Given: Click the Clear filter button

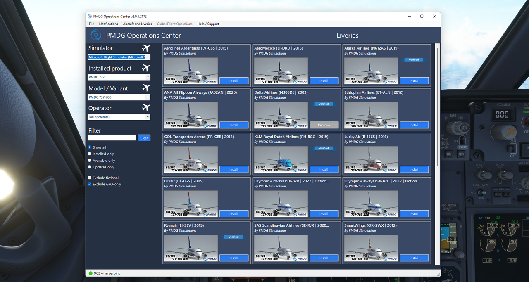Looking at the screenshot, I should pos(144,138).
